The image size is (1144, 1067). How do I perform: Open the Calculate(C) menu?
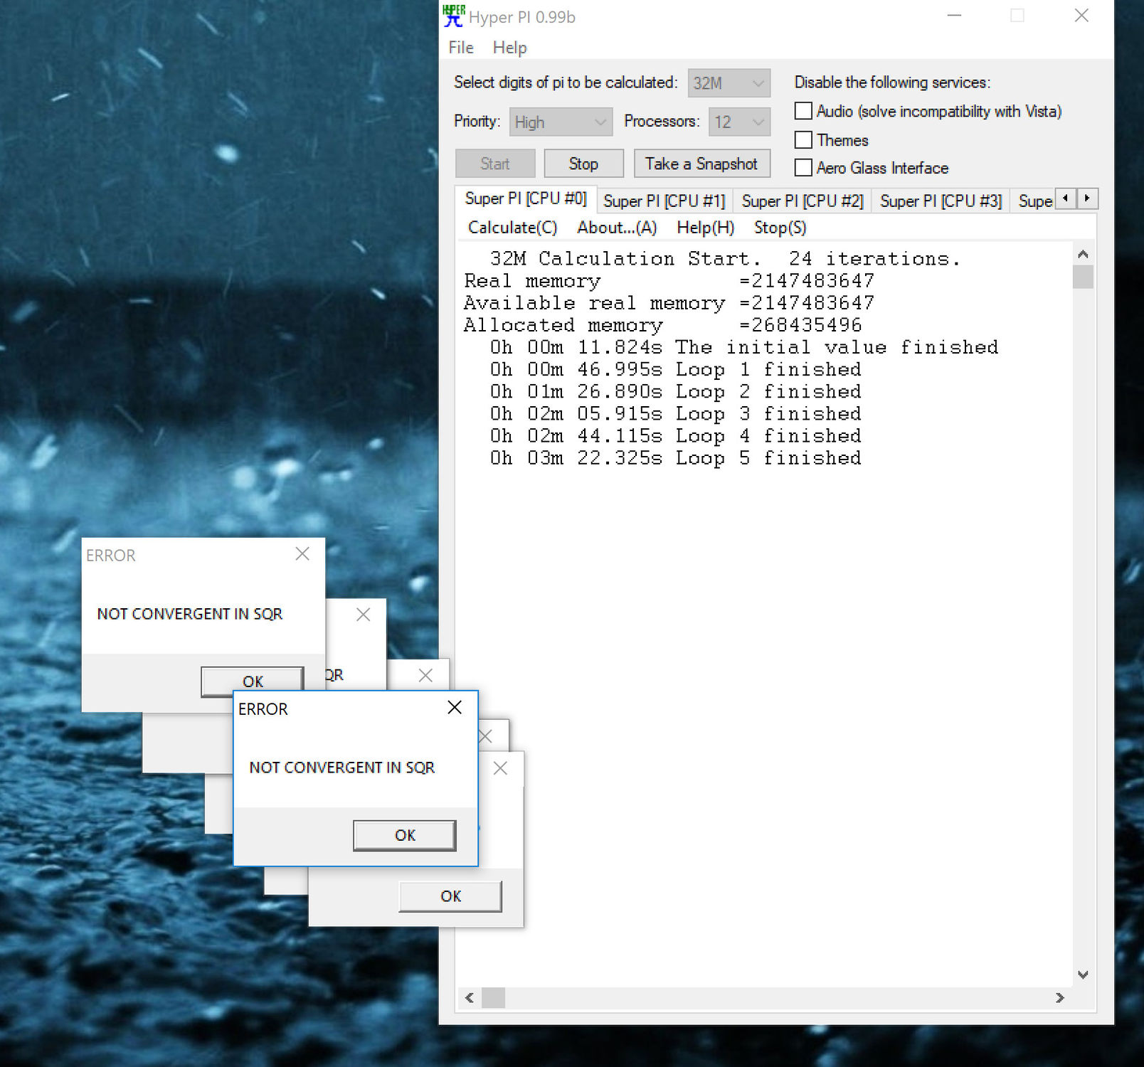click(512, 228)
